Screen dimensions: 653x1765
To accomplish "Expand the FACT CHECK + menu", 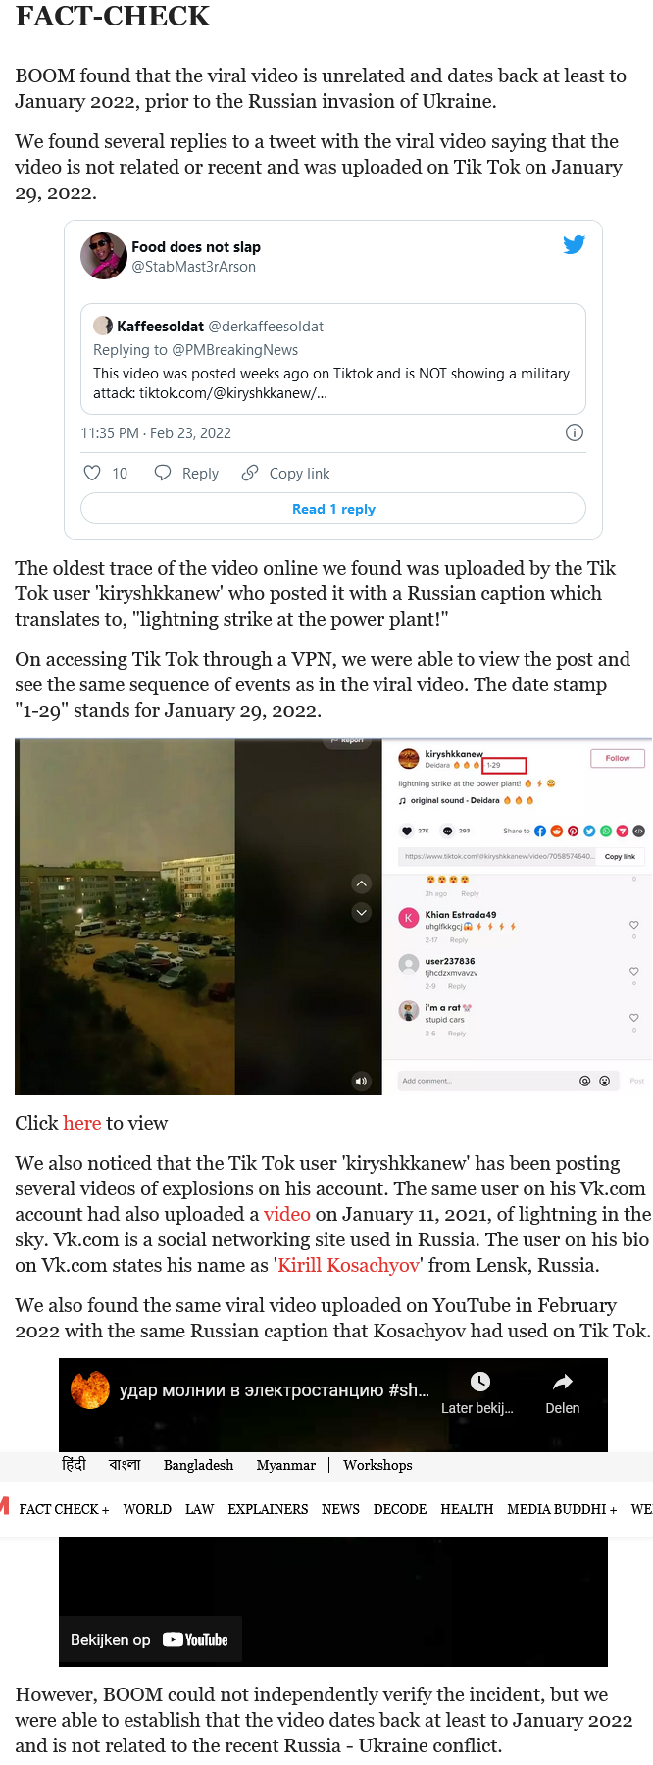I will [64, 1509].
